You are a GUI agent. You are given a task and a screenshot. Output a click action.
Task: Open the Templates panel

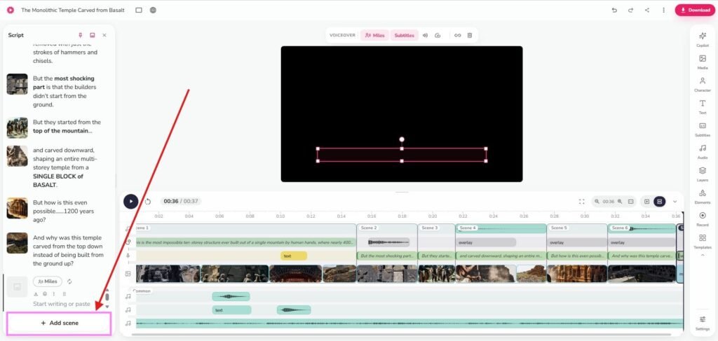point(703,241)
